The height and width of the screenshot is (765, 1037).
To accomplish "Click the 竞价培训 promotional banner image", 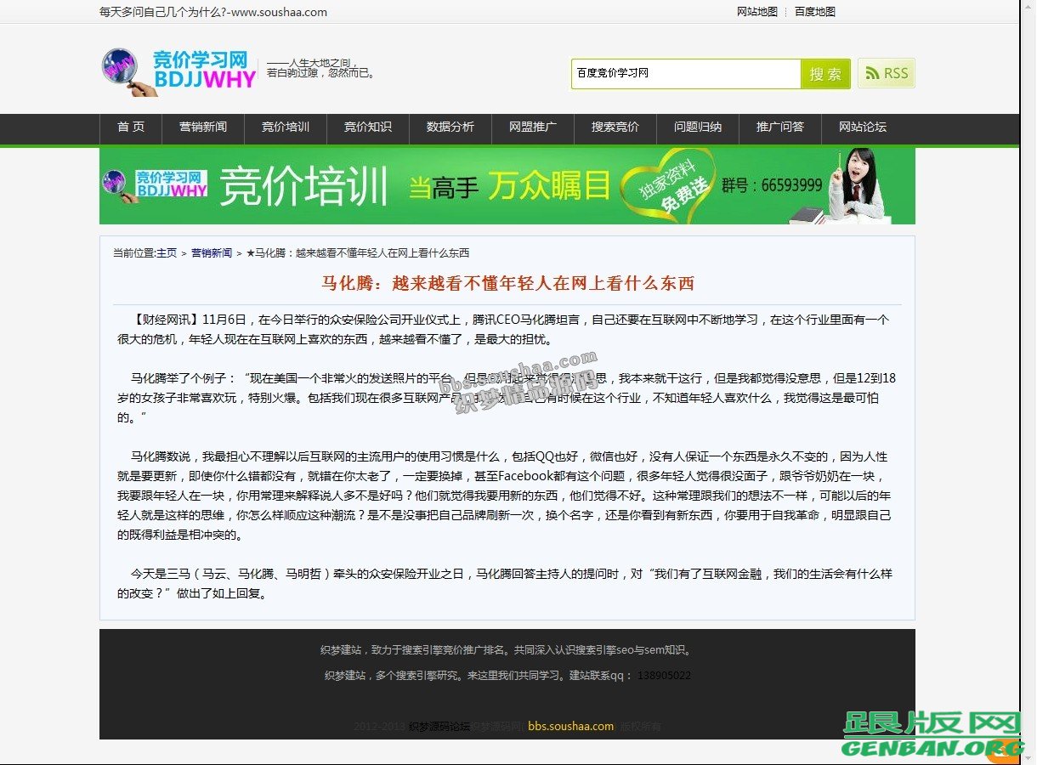I will click(x=508, y=185).
